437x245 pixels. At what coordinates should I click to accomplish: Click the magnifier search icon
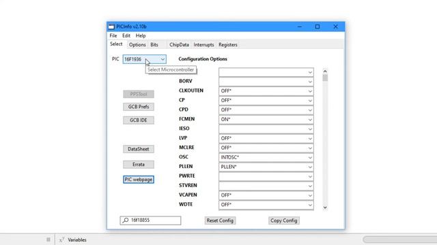(126, 220)
